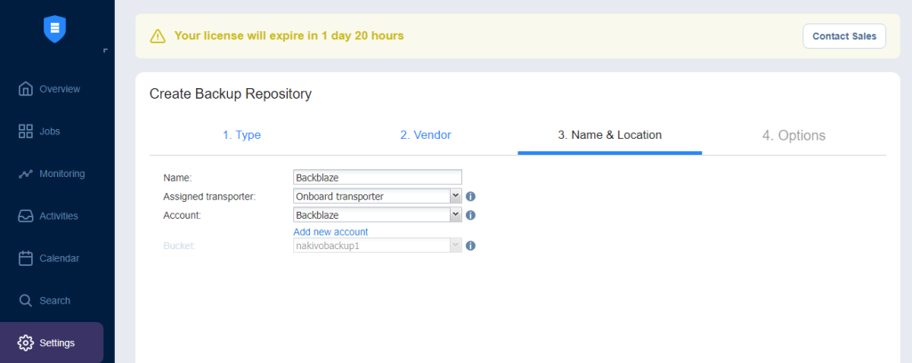Click the NAKIVO shield logo icon
The image size is (912, 363).
click(54, 28)
